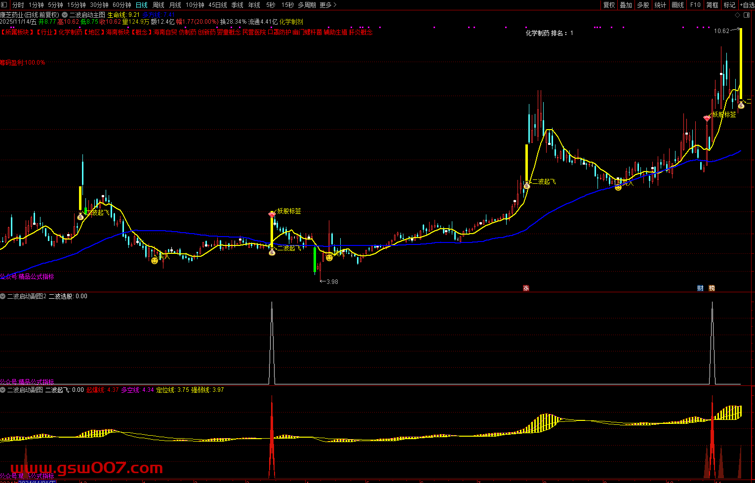Select the 60分钟 period tab
The width and height of the screenshot is (755, 483).
122,5
